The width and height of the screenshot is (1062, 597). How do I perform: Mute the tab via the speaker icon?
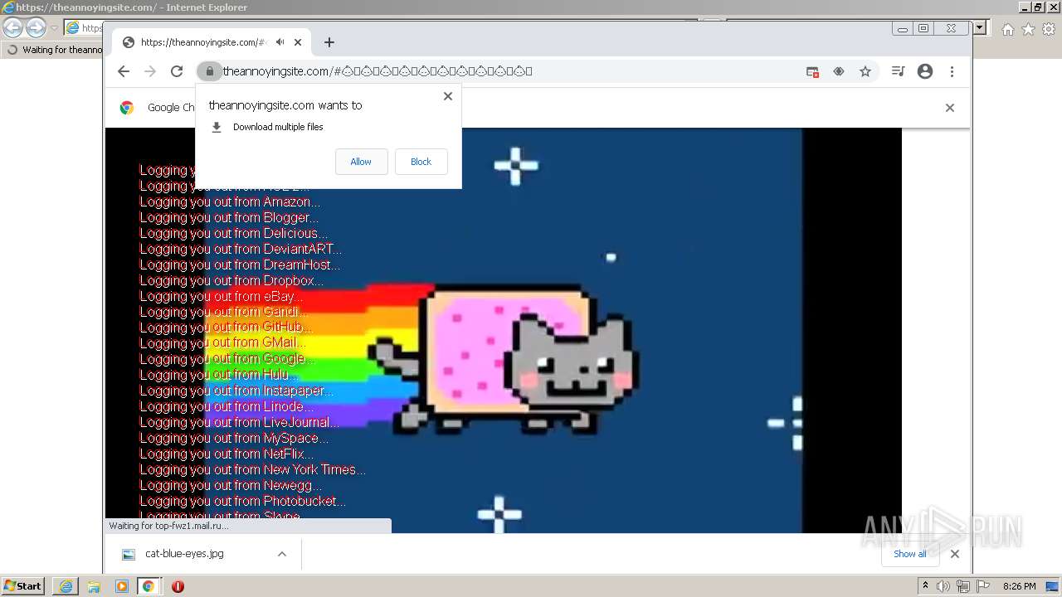coord(280,42)
